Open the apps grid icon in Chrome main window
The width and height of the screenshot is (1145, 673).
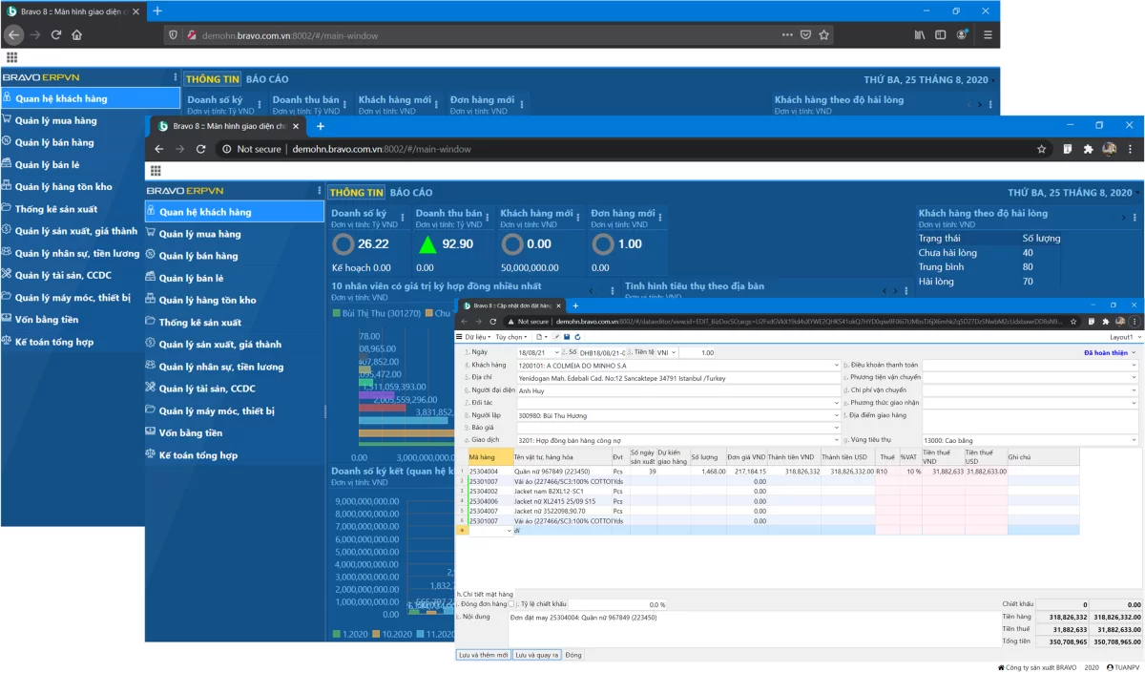point(156,170)
